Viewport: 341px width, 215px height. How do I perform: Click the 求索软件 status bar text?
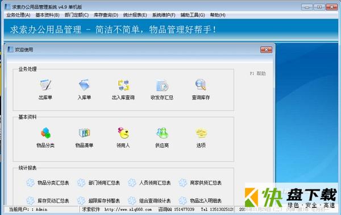[91, 209]
